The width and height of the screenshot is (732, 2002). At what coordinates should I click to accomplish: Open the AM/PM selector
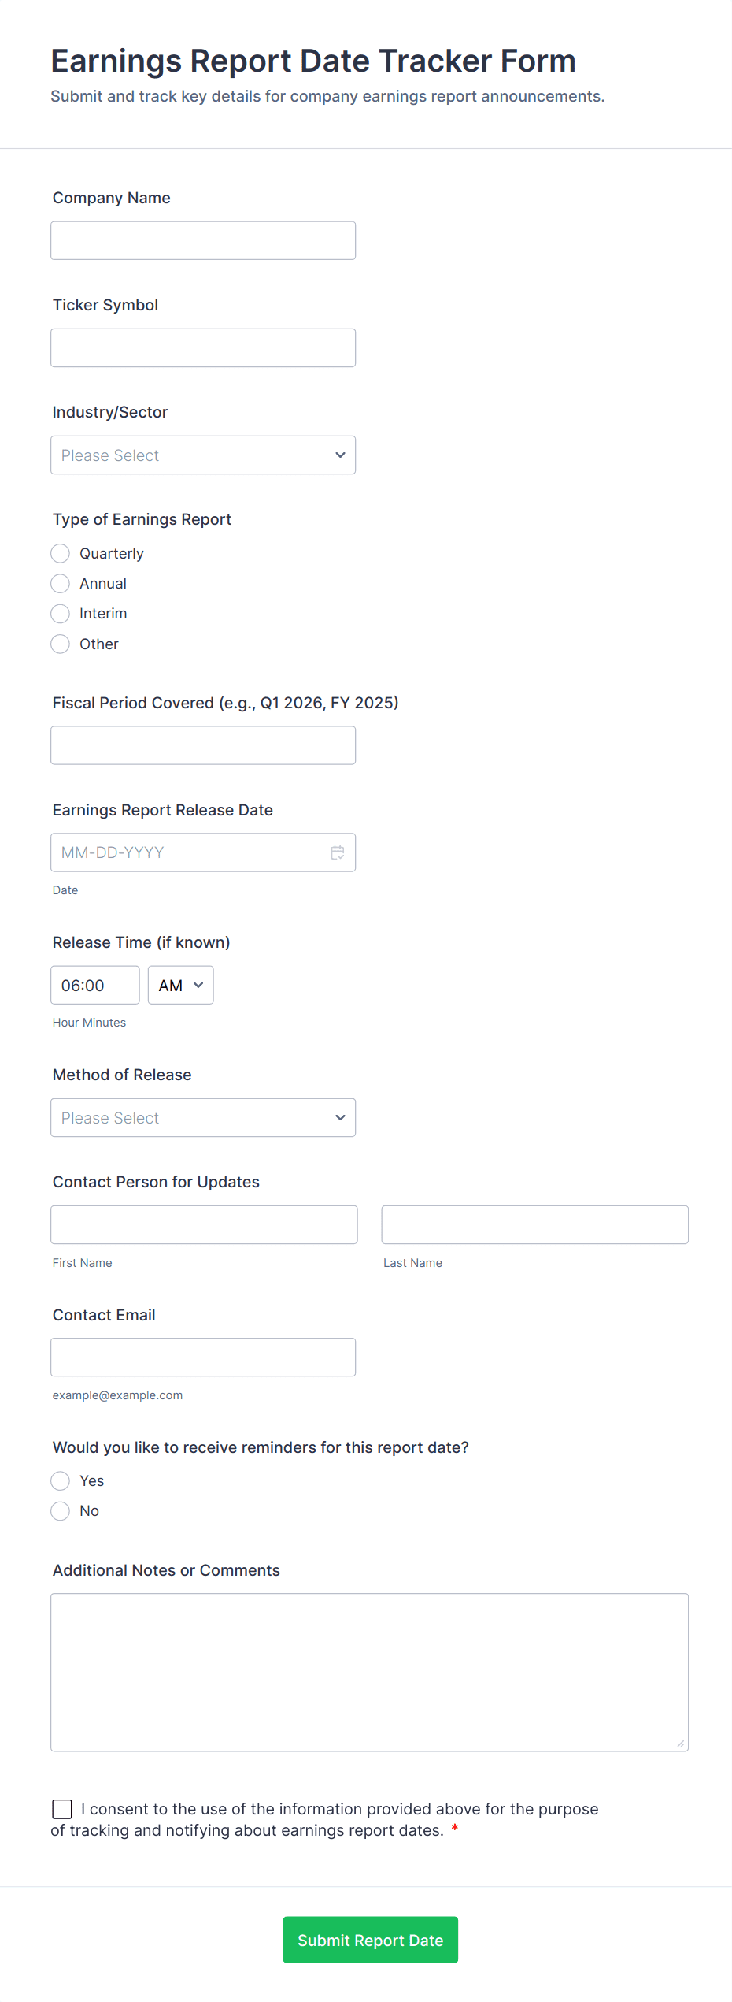pyautogui.click(x=181, y=986)
